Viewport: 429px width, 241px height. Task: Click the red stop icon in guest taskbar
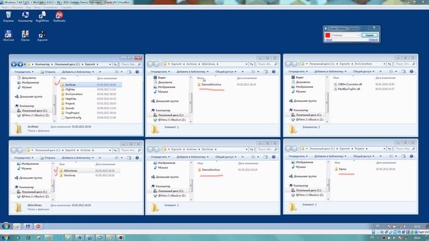coord(38,226)
